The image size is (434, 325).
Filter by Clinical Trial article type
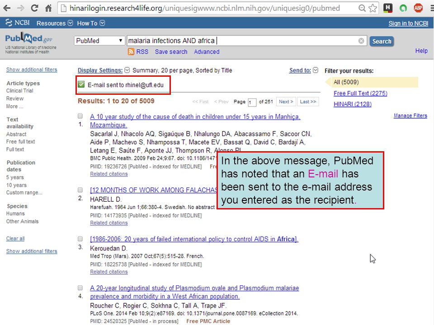pos(19,91)
